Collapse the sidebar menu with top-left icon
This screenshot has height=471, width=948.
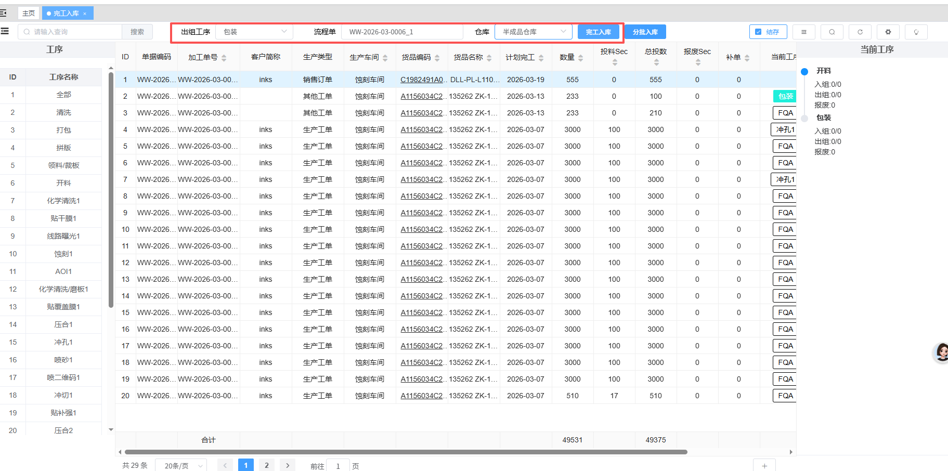tap(4, 13)
